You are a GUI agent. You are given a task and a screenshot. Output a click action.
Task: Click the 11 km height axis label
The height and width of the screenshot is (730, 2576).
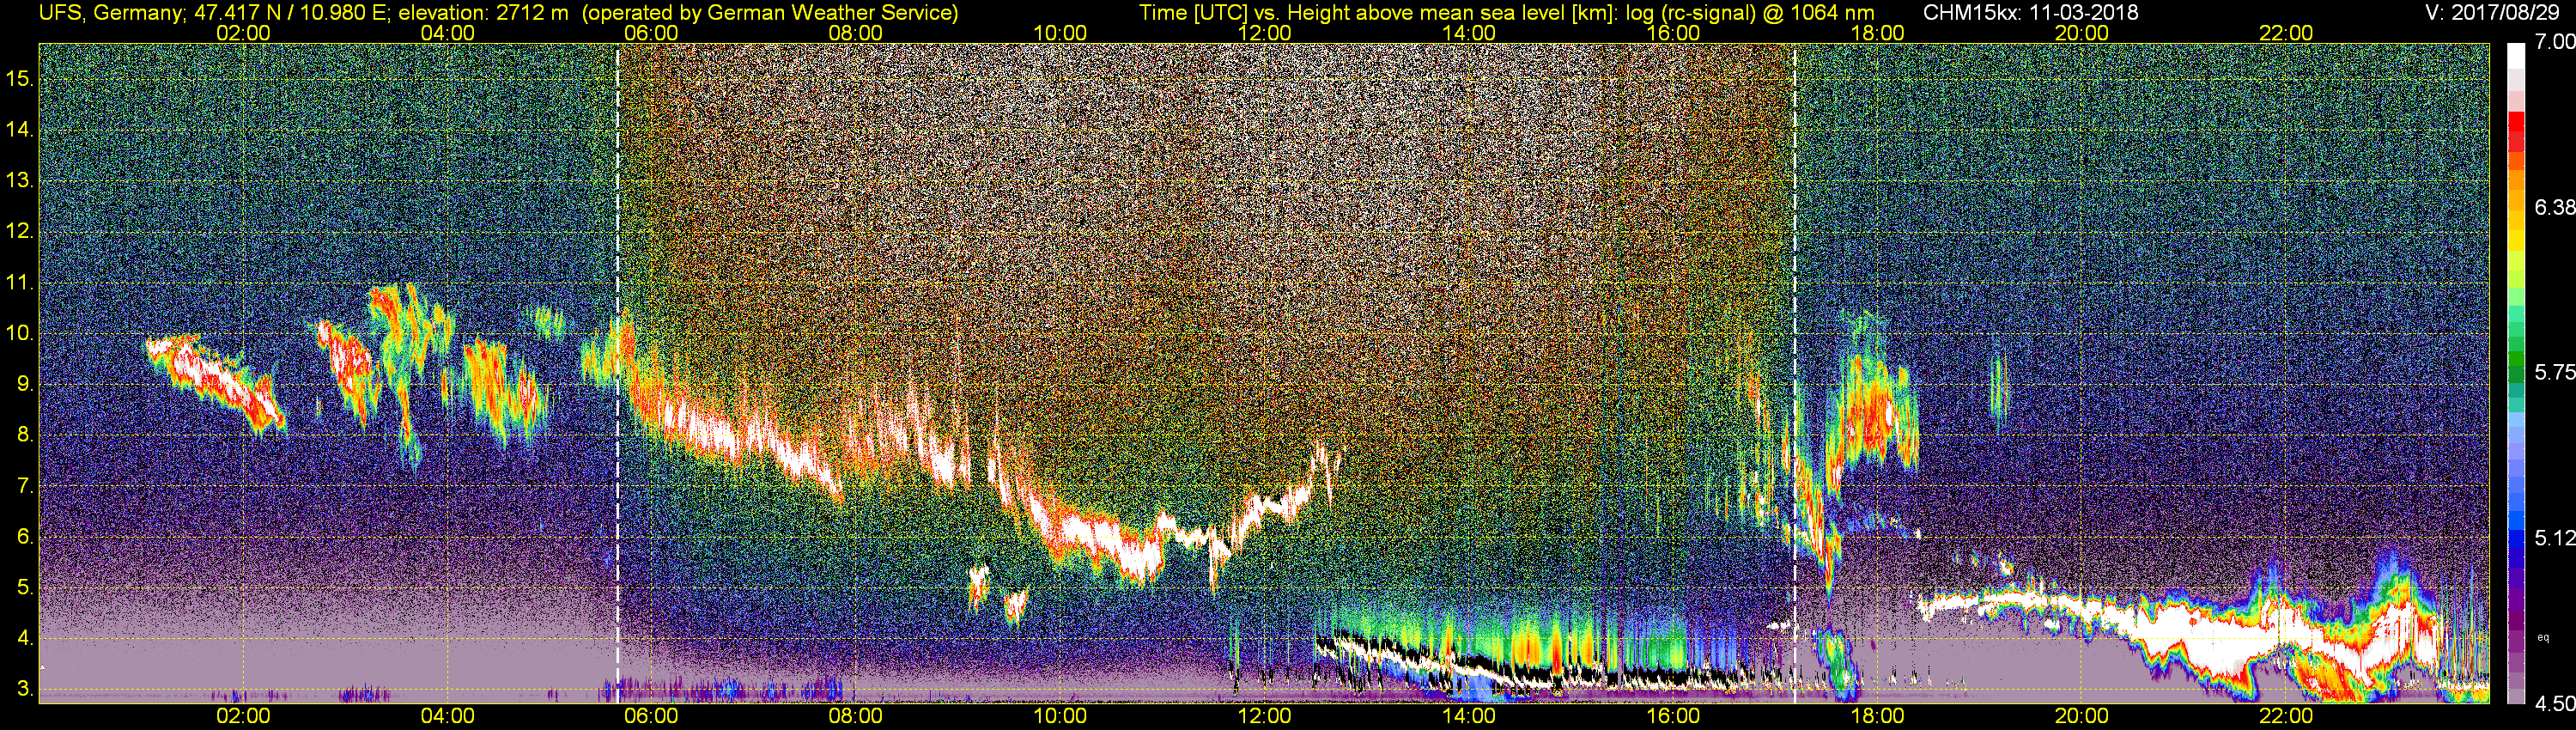point(19,283)
